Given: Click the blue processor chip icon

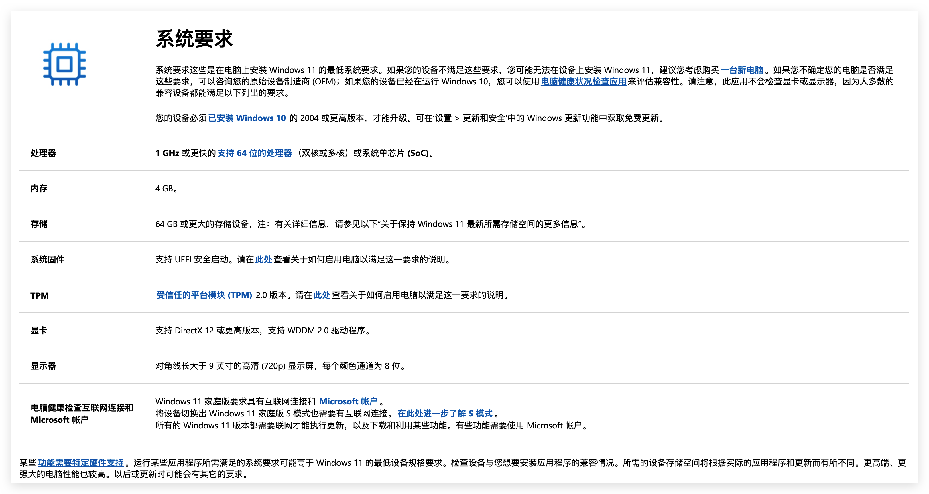Looking at the screenshot, I should (64, 64).
